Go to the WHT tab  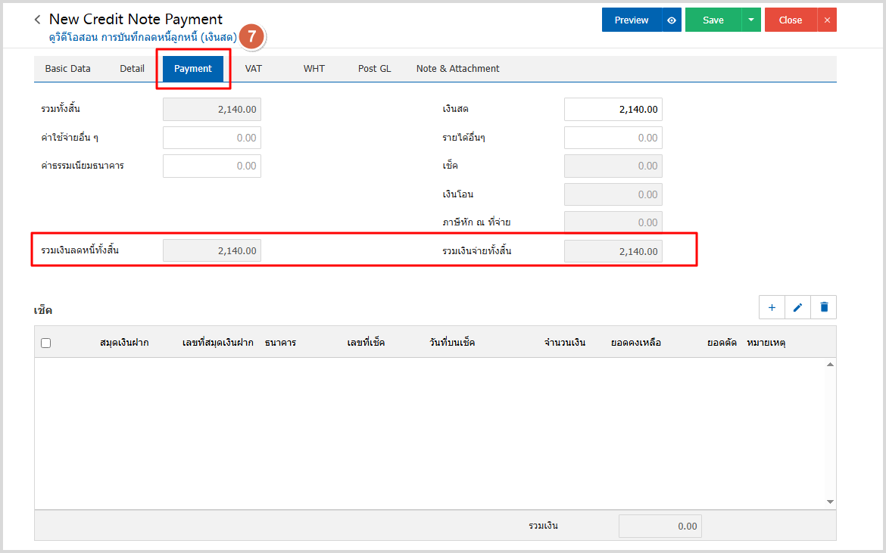(x=314, y=69)
